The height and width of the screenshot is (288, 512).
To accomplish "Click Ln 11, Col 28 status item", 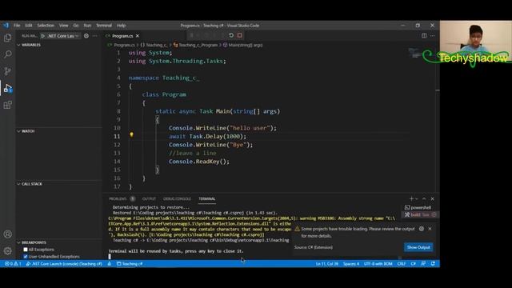I will coord(326,264).
